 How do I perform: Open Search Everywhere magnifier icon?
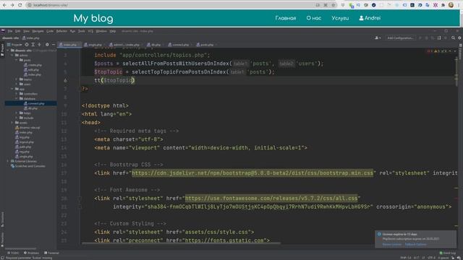(453, 38)
